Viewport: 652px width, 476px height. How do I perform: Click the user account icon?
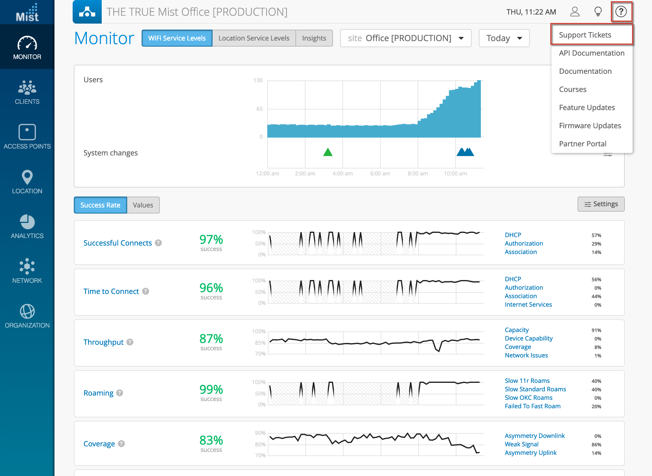575,12
